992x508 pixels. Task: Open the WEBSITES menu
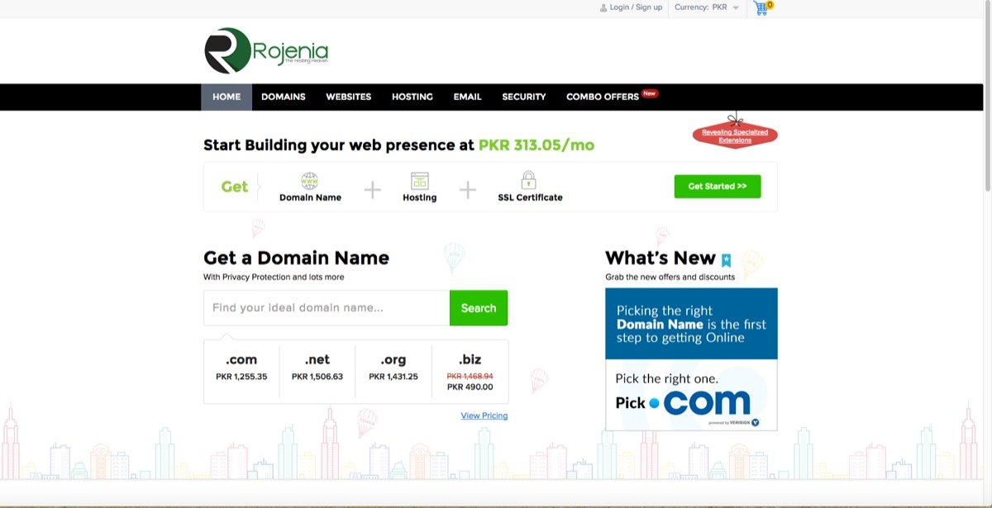click(348, 97)
